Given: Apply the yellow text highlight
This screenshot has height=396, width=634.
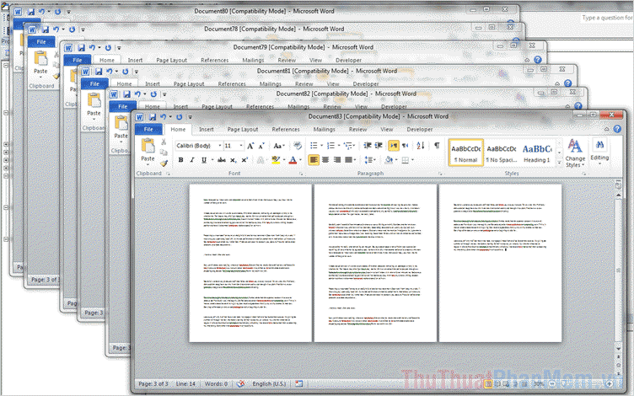Looking at the screenshot, I should pos(276,160).
